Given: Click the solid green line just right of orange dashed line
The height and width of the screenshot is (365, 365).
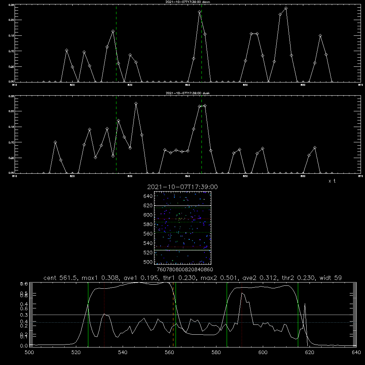Looking at the screenshot, I should click(x=176, y=314).
